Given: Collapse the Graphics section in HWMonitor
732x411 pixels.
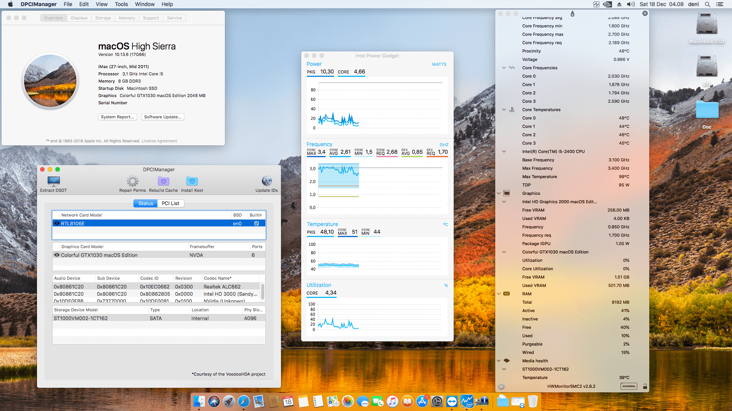Looking at the screenshot, I should click(499, 193).
